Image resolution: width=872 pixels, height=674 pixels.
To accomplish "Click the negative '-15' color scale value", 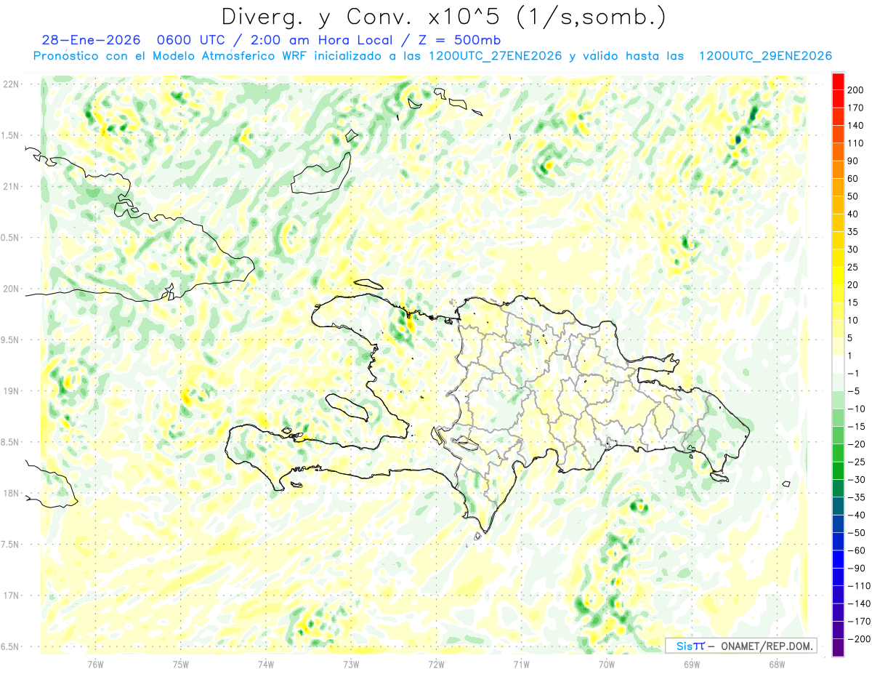I will click(857, 426).
